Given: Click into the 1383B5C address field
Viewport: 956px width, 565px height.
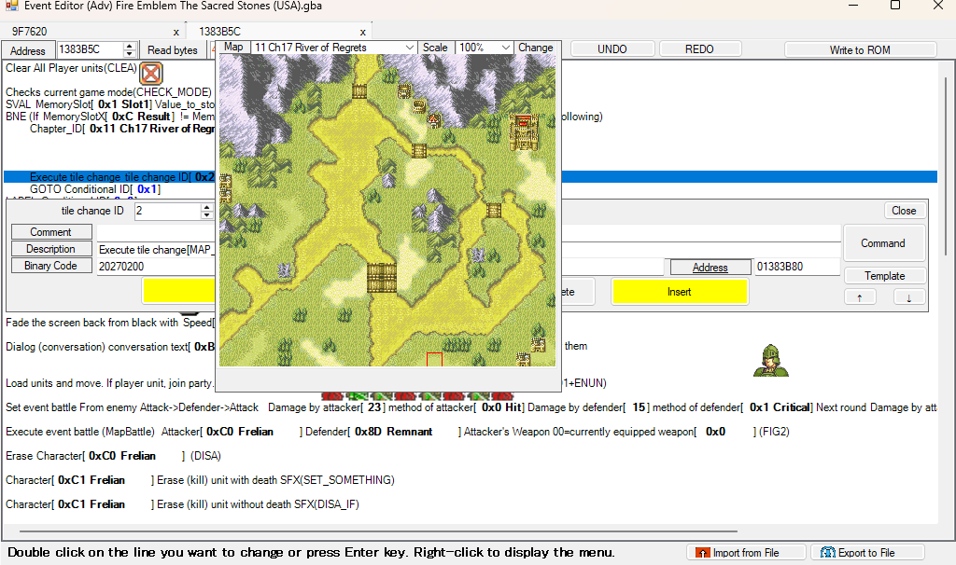Looking at the screenshot, I should pyautogui.click(x=91, y=50).
